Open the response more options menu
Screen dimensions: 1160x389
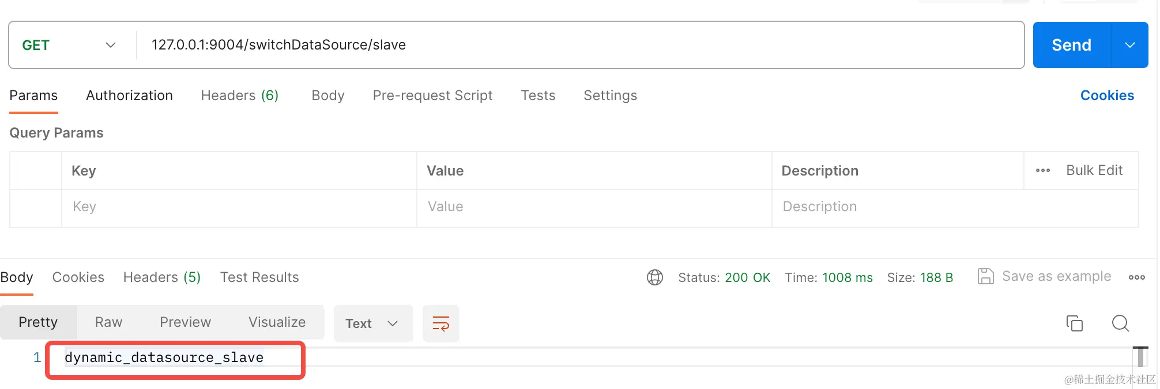tap(1136, 277)
